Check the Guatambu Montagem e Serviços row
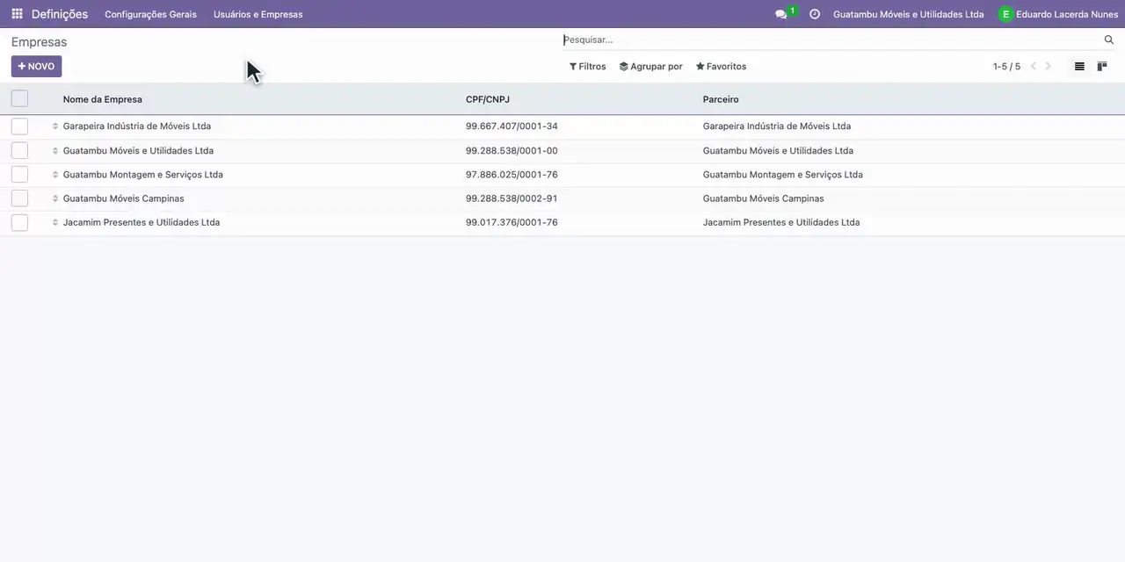 tap(19, 175)
